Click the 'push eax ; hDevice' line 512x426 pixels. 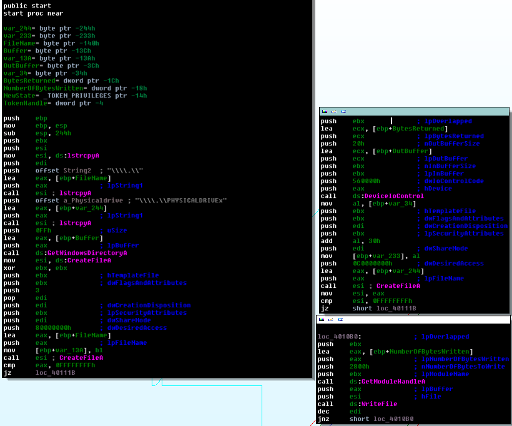coord(386,189)
